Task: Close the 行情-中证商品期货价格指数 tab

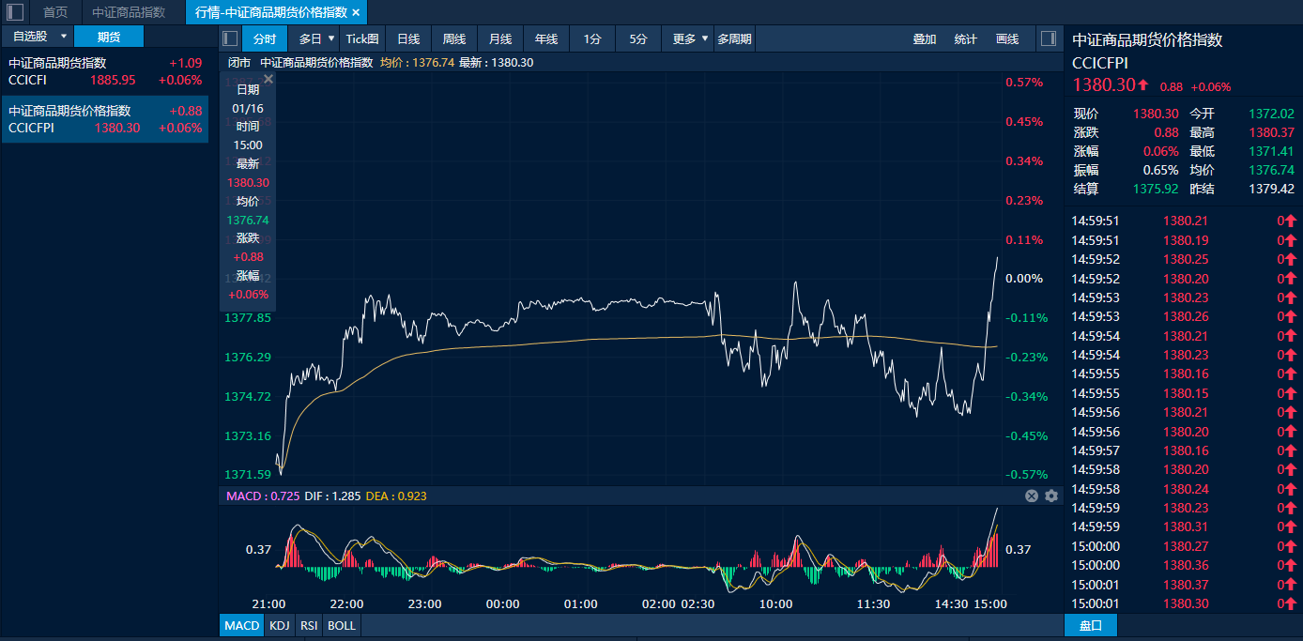Action: 356,12
